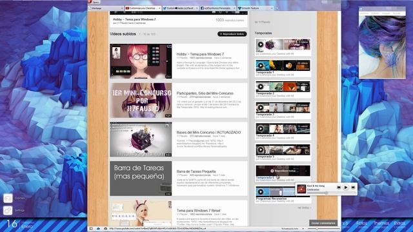This screenshot has height=232, width=413.
Task: Switch to the Facebook browser tab
Action: pyautogui.click(x=217, y=8)
